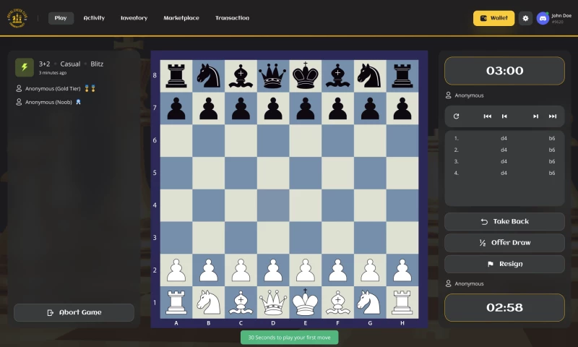Click the John Doe profile name

click(x=561, y=15)
